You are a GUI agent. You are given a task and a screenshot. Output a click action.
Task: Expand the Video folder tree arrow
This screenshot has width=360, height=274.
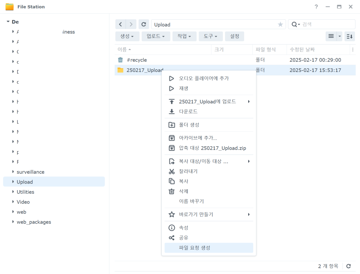point(13,202)
